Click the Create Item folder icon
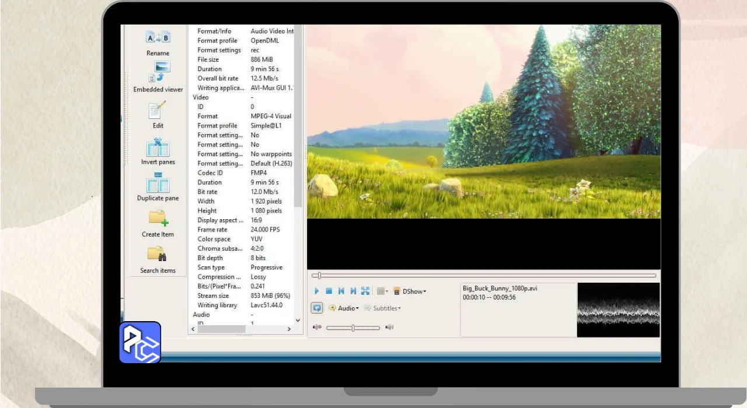 [x=158, y=219]
